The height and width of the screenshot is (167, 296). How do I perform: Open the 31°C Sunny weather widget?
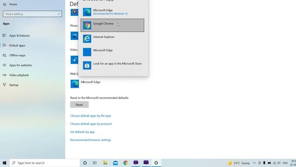239,163
